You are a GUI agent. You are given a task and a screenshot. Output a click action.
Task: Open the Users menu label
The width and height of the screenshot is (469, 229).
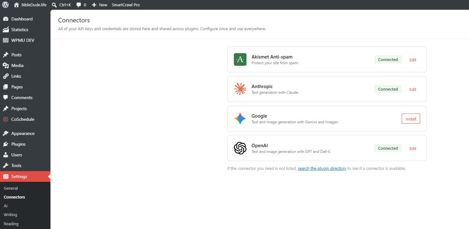tap(17, 155)
